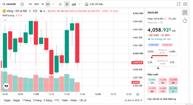Select the area chart style icon

tap(74, 4)
